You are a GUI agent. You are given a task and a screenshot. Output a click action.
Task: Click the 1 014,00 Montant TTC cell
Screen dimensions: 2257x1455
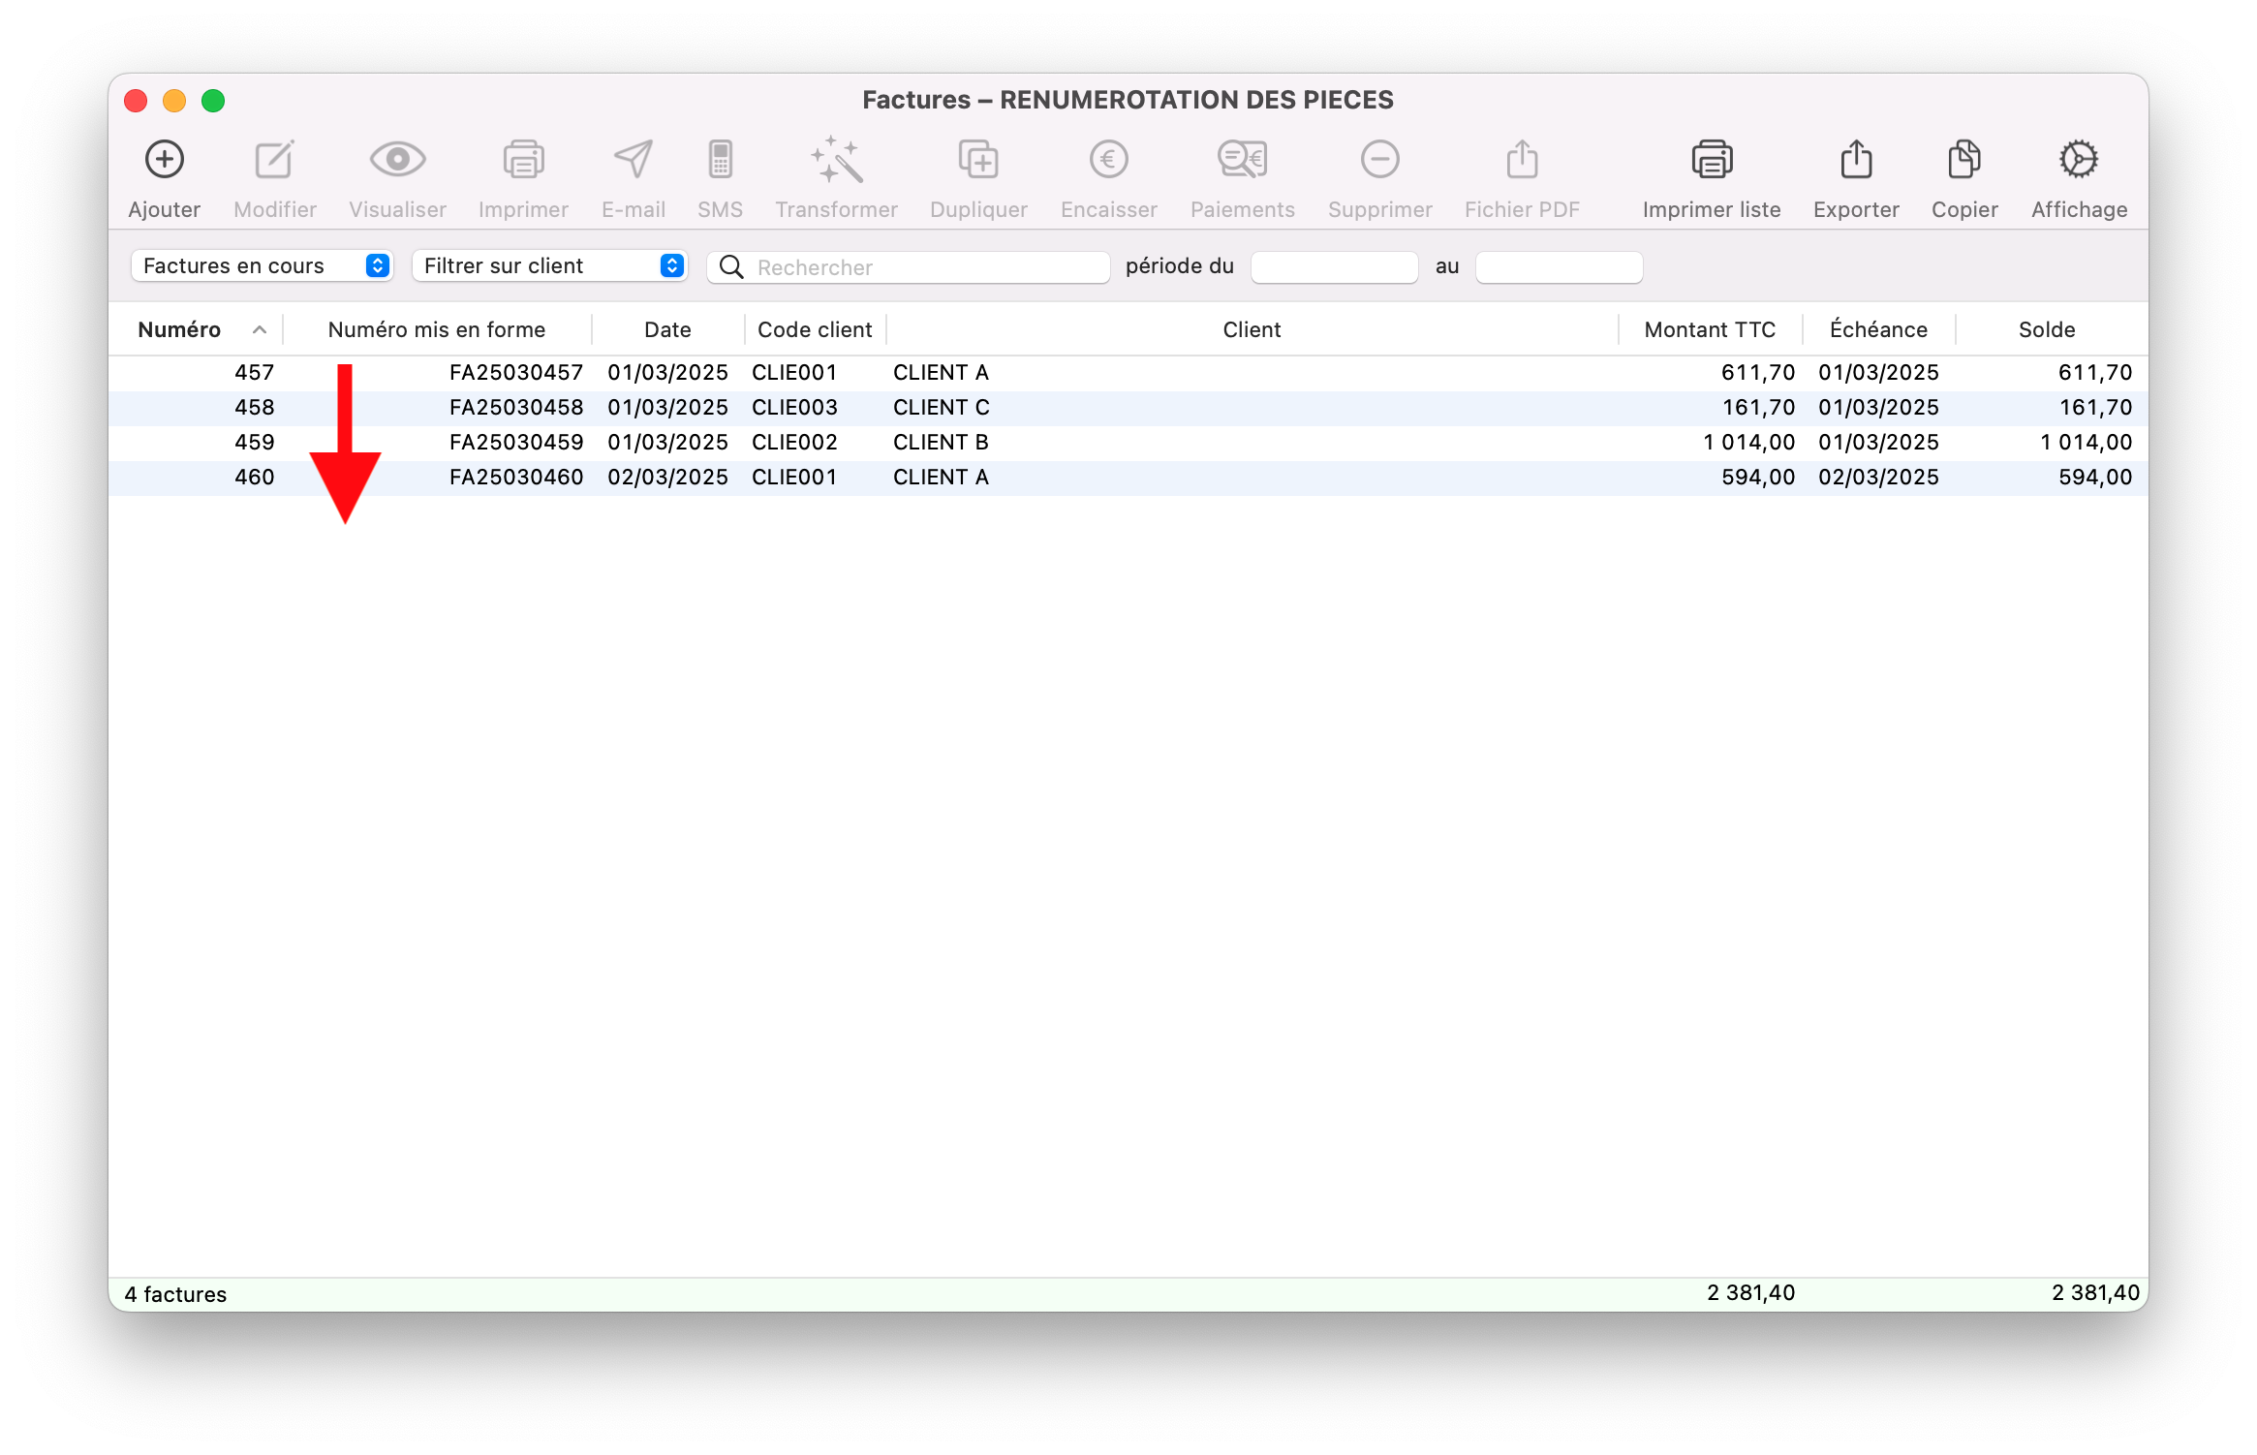pos(1749,443)
